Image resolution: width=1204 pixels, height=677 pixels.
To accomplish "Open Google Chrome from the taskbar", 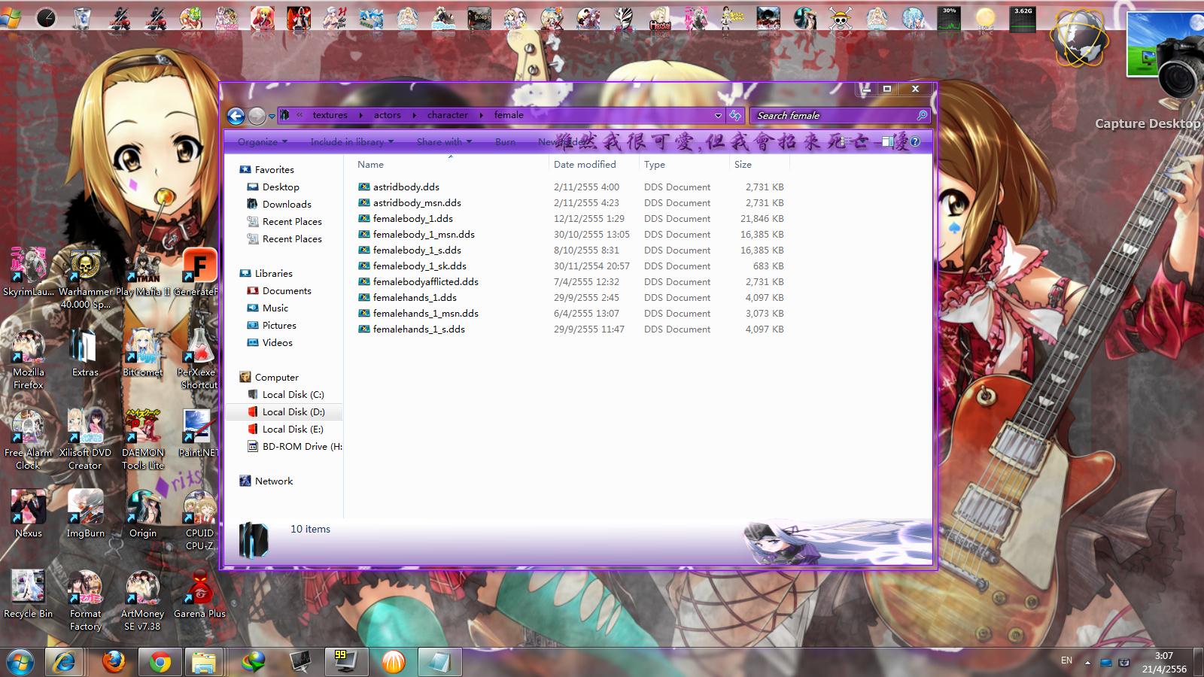I will (160, 663).
